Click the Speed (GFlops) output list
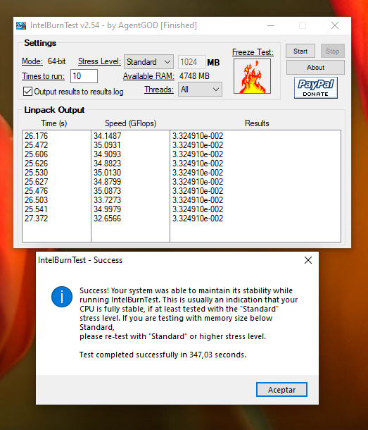The height and width of the screenshot is (430, 368). coord(130,186)
